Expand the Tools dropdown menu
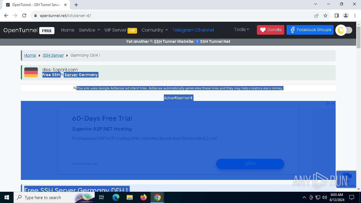The width and height of the screenshot is (361, 203). pyautogui.click(x=241, y=29)
